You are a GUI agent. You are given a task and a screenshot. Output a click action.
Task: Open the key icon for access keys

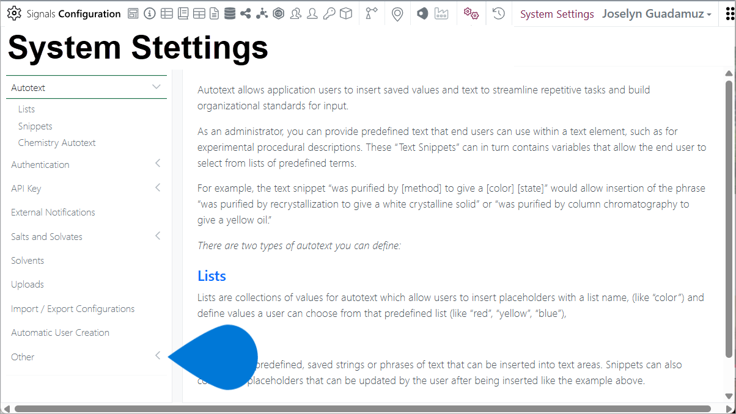(x=329, y=13)
